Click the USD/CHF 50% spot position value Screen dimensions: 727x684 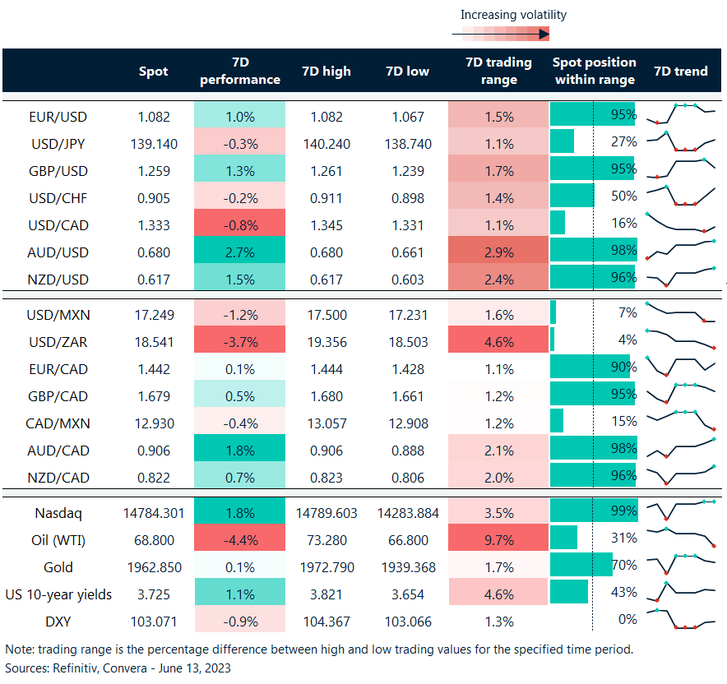(624, 196)
